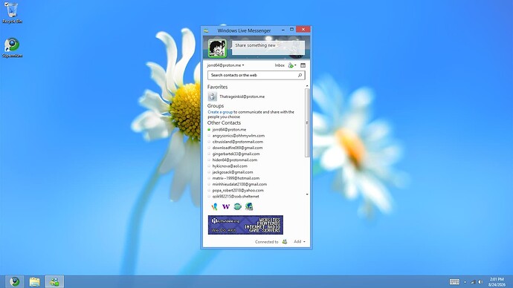The width and height of the screenshot is (513, 288).
Task: Select contact matrix--1999@hotmail.com
Action: (x=236, y=178)
